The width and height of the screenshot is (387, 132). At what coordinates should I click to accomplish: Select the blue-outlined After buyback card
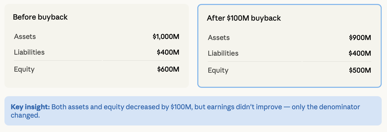click(289, 46)
